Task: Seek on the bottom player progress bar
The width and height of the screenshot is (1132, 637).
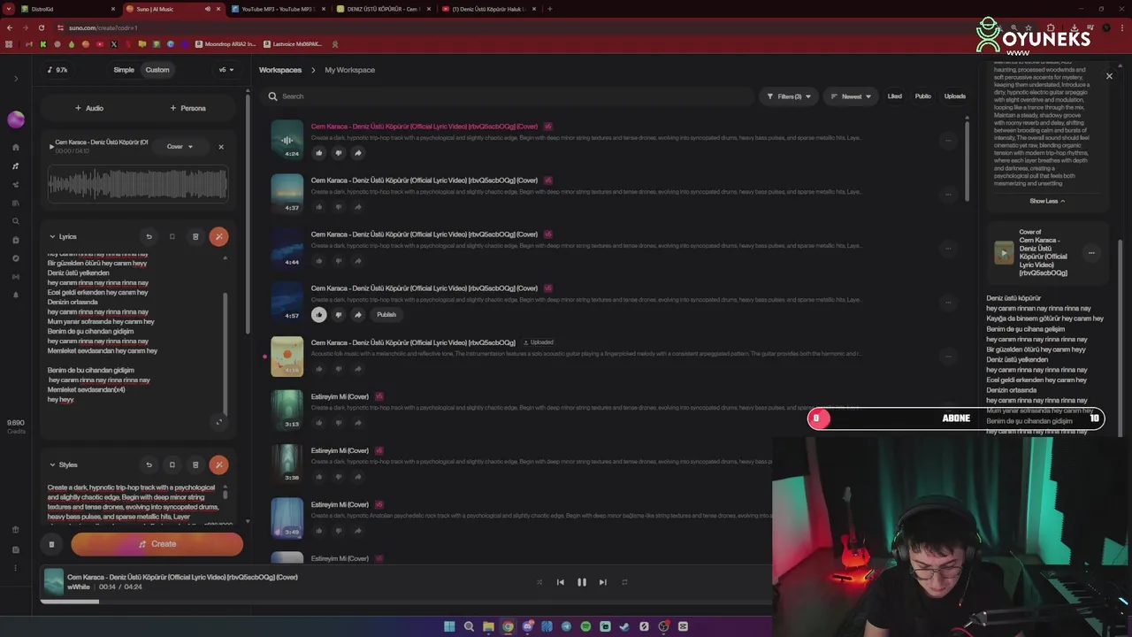Action: pyautogui.click(x=406, y=602)
